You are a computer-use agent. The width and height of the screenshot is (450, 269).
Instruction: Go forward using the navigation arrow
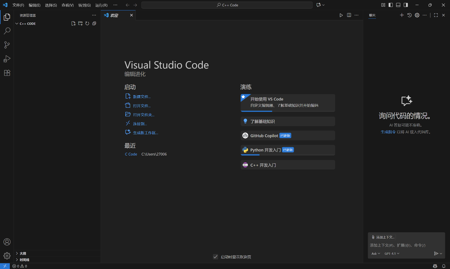pyautogui.click(x=135, y=5)
